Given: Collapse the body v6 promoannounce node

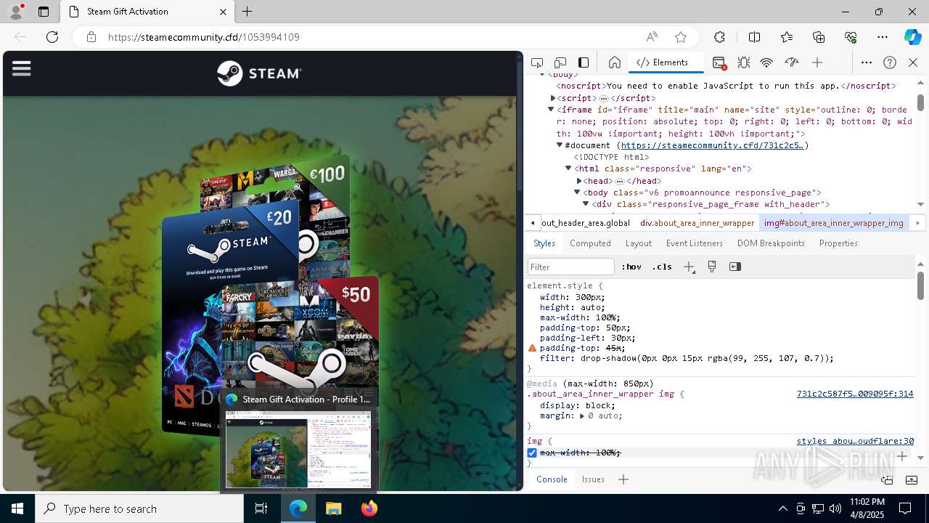Looking at the screenshot, I should click(577, 192).
